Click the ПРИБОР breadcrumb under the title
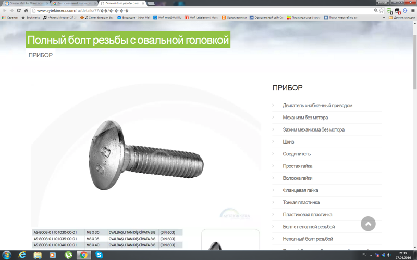Screen dimensions: 417x260 click(x=41, y=55)
